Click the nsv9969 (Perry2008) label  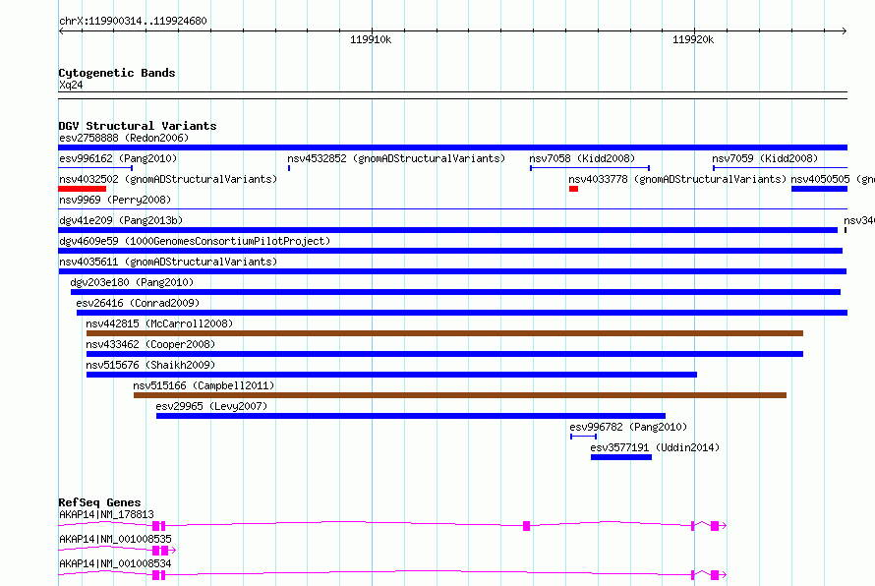[115, 200]
